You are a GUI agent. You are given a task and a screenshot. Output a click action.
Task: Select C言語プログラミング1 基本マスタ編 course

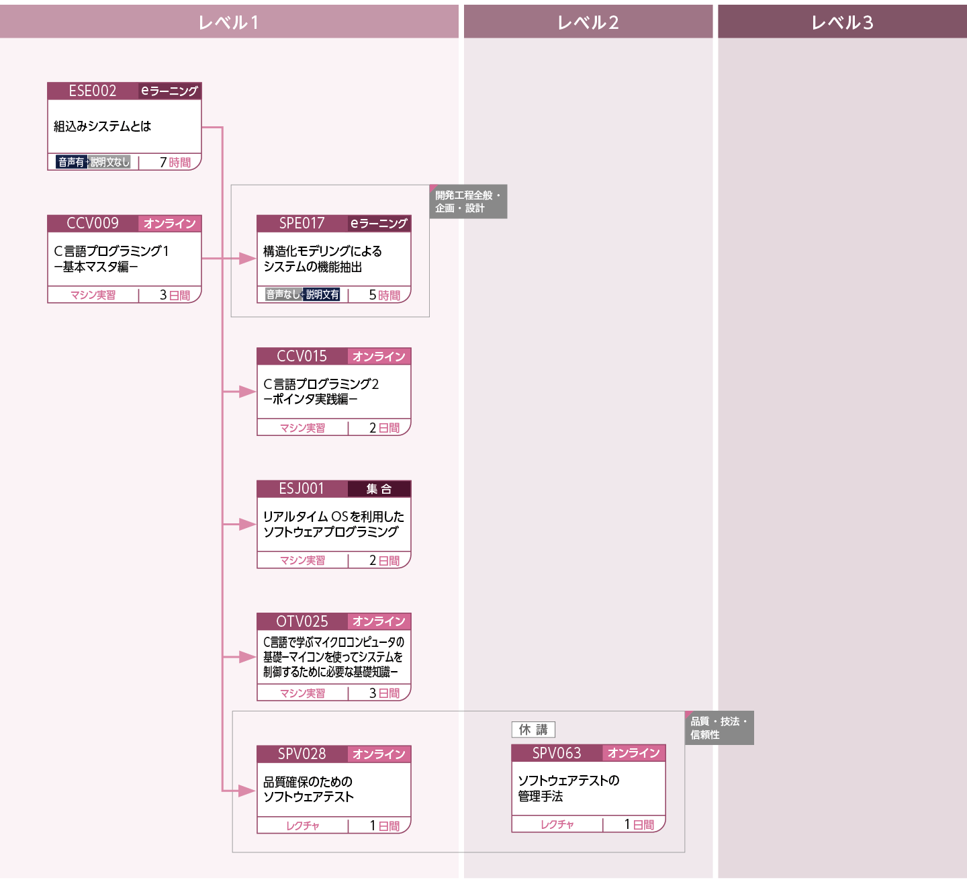coord(111,259)
